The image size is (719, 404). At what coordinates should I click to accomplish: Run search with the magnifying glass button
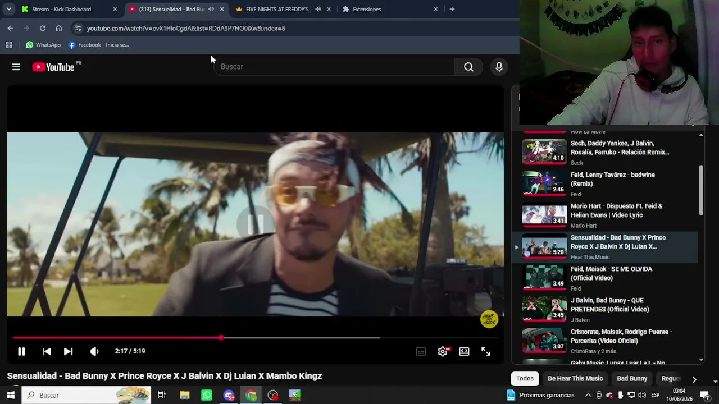pyautogui.click(x=468, y=67)
